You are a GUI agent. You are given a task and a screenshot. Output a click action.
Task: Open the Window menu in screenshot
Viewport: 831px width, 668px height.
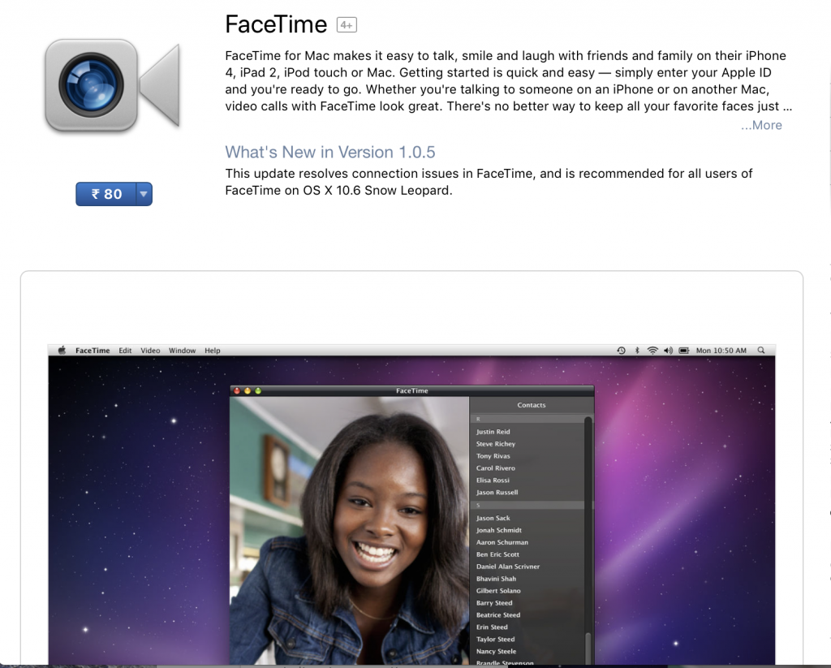[x=182, y=351]
